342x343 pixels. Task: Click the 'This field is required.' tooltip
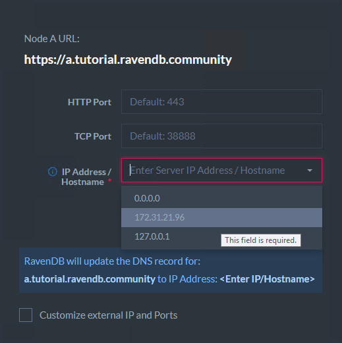(x=261, y=240)
